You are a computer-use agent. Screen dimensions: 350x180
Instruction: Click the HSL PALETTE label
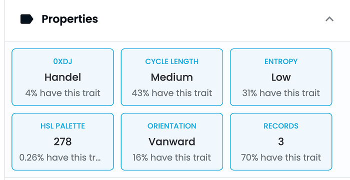[62, 126]
